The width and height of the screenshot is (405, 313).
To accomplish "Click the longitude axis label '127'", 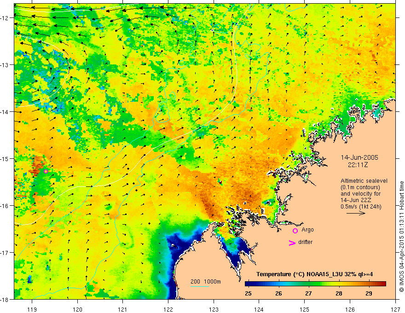I will [395, 309].
